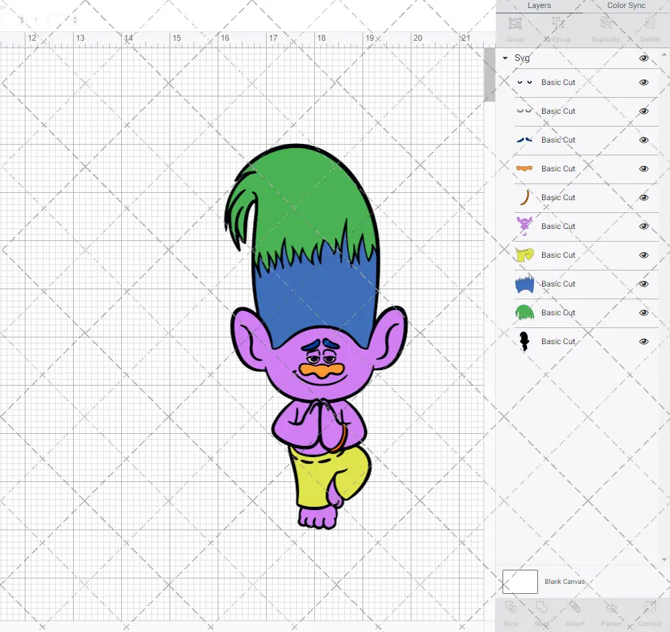Click the Contour tool icon

click(649, 607)
